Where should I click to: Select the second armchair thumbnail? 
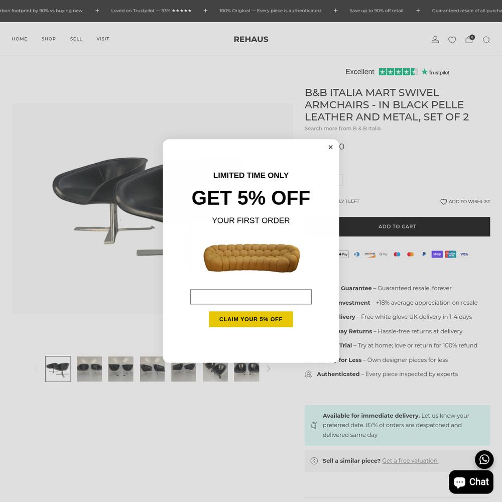pos(89,369)
